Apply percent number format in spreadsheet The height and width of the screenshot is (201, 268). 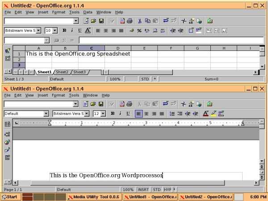139,30
